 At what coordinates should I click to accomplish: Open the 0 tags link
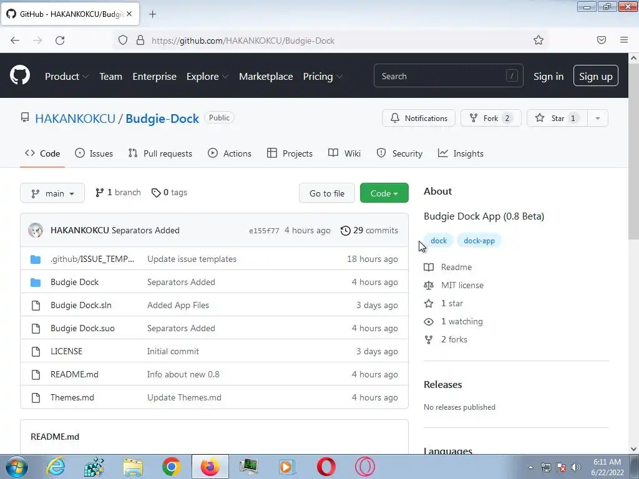point(169,192)
